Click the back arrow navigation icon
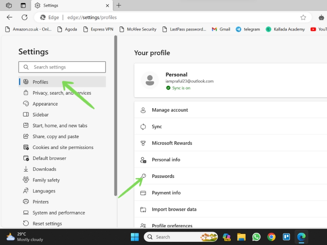Image resolution: width=327 pixels, height=245 pixels. [9, 17]
